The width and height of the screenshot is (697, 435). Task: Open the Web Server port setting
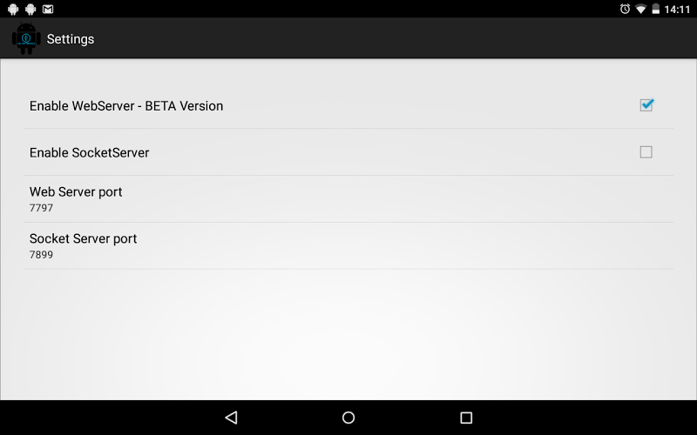(x=348, y=199)
